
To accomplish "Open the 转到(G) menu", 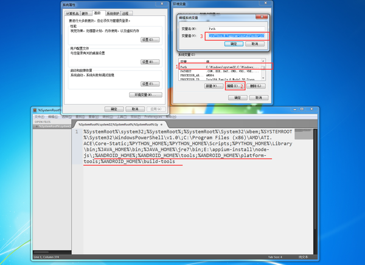I will point(107,116).
